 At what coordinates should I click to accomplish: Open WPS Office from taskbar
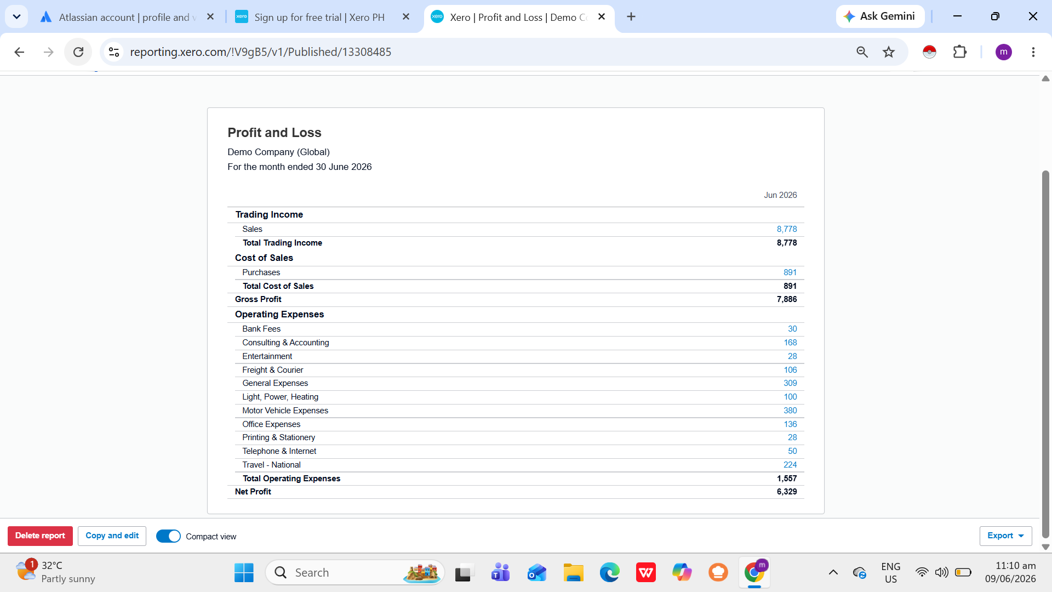(x=646, y=573)
